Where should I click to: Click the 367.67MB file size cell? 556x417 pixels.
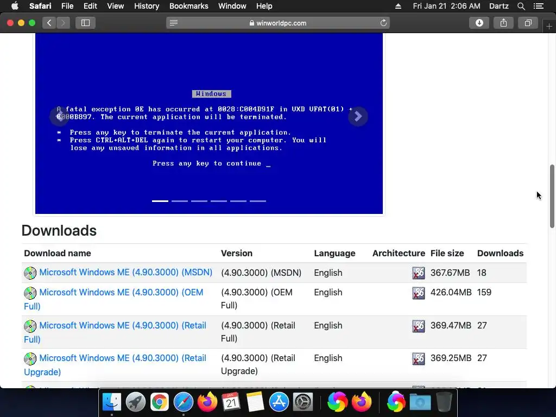pos(450,273)
